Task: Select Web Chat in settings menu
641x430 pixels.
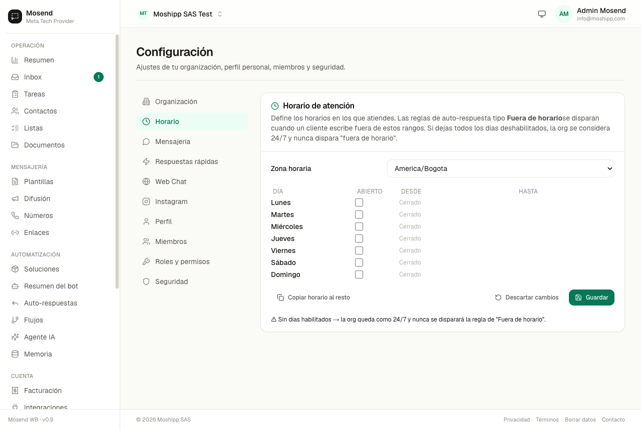Action: (192, 181)
